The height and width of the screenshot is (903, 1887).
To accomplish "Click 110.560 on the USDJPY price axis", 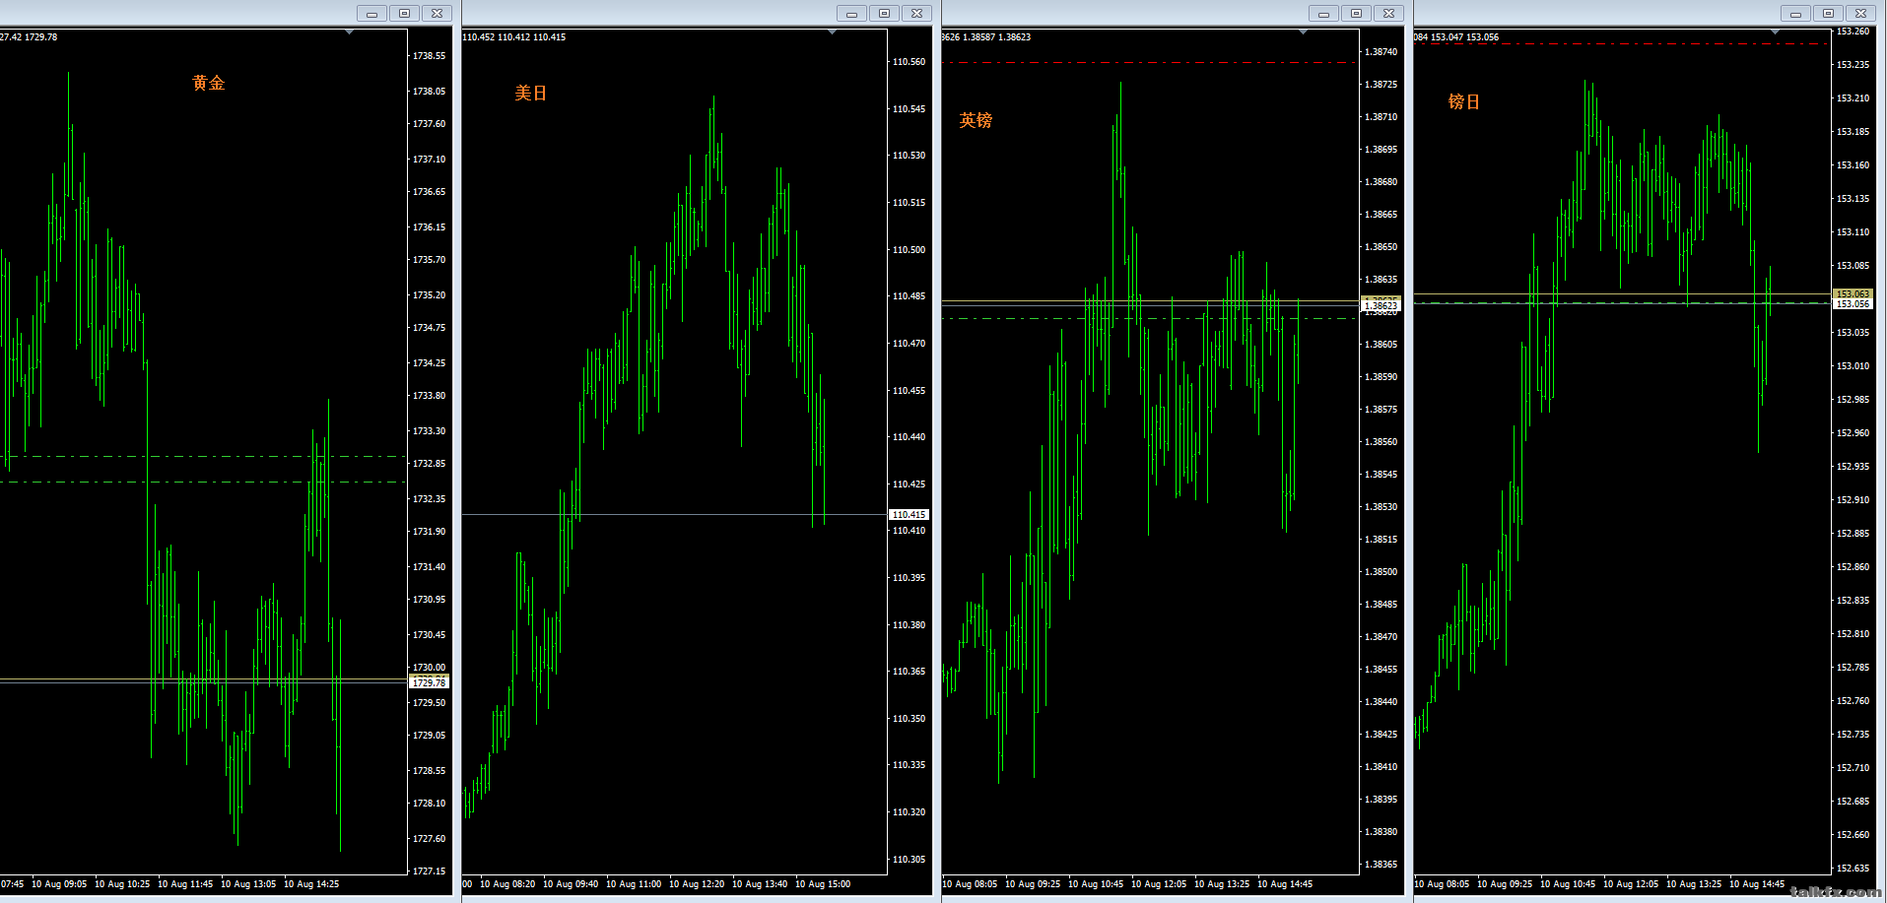I will pyautogui.click(x=909, y=62).
